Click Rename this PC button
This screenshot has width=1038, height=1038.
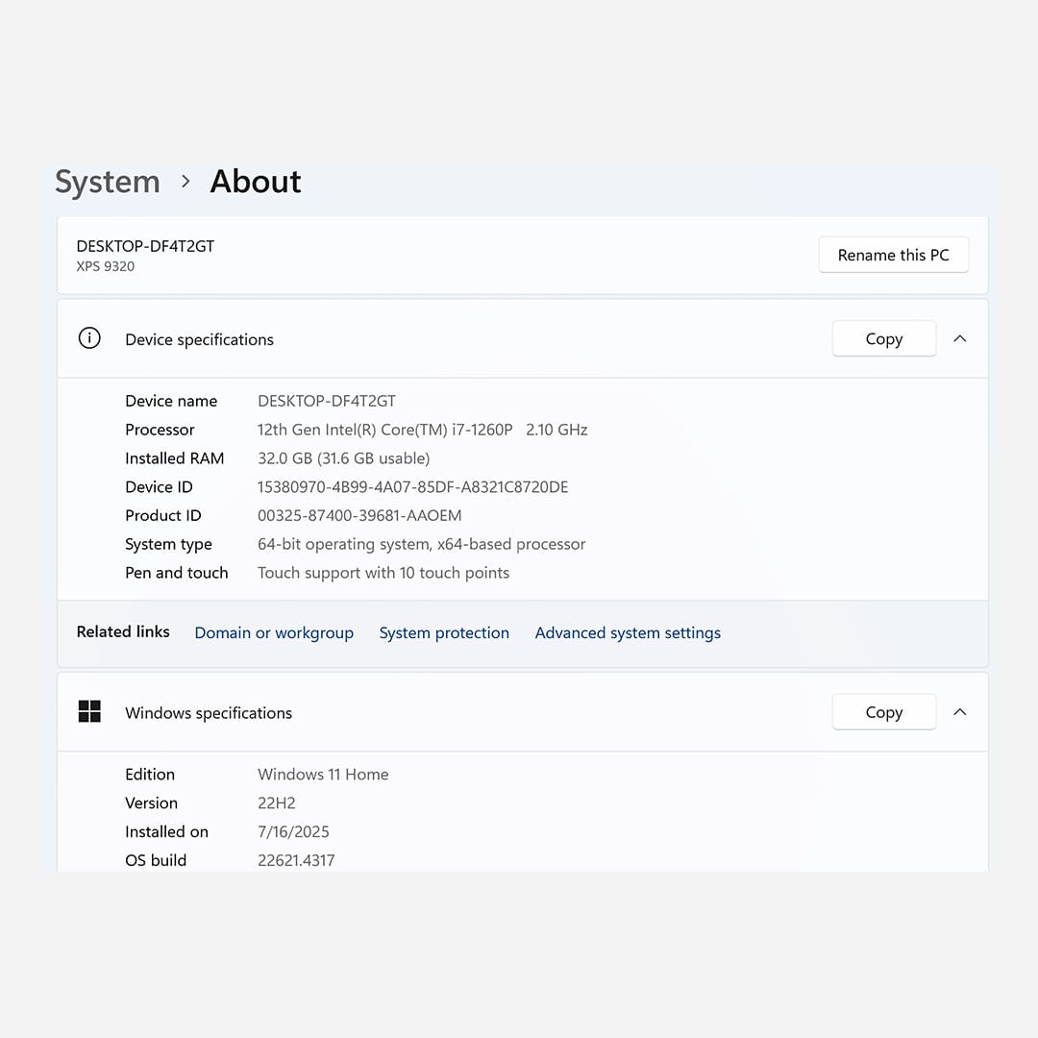pos(893,255)
